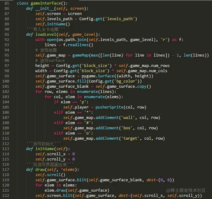This screenshot has height=199, width=212.
Task: Click f.readlines() on line 93
Action: click(x=78, y=45)
